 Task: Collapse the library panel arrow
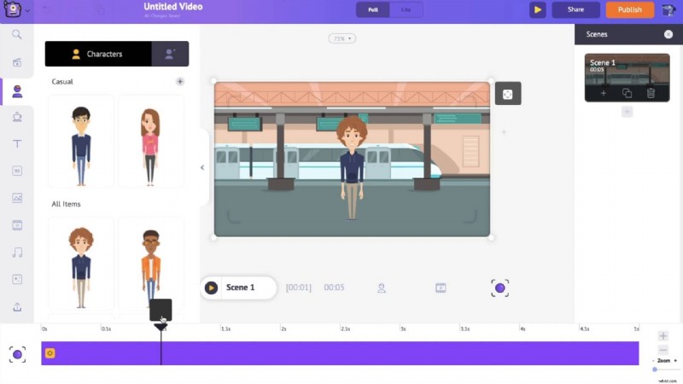pos(202,167)
